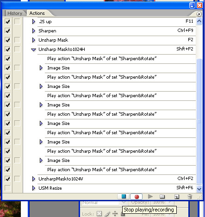Toggle the dialog box for .25 up
This screenshot has height=217, width=205.
[17, 21]
